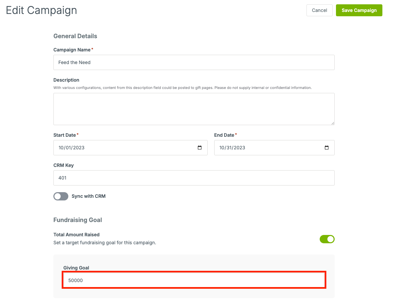Screen dimensions: 393x303
Task: Click the Fundraising Goal section heading
Action: tap(78, 220)
